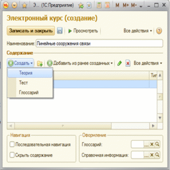Select Тест from the Создать menu
The height and width of the screenshot is (170, 170).
pos(30,83)
